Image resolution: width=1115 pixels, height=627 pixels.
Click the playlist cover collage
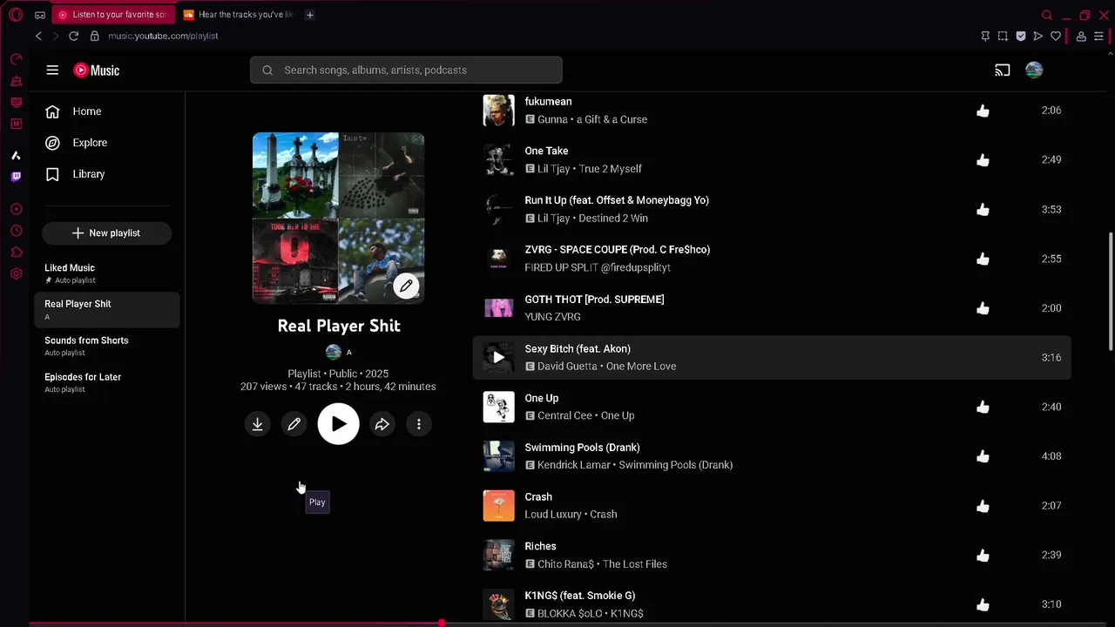click(x=338, y=218)
